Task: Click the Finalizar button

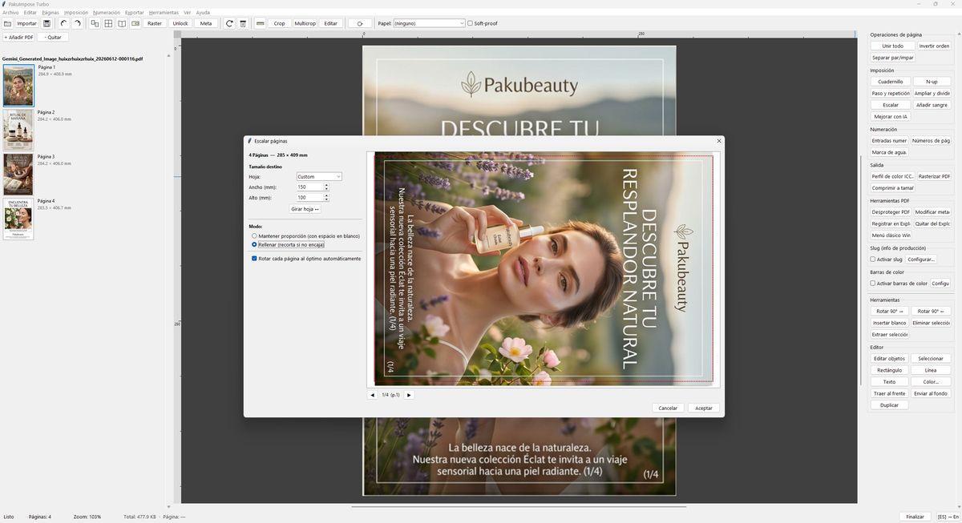Action: point(915,517)
